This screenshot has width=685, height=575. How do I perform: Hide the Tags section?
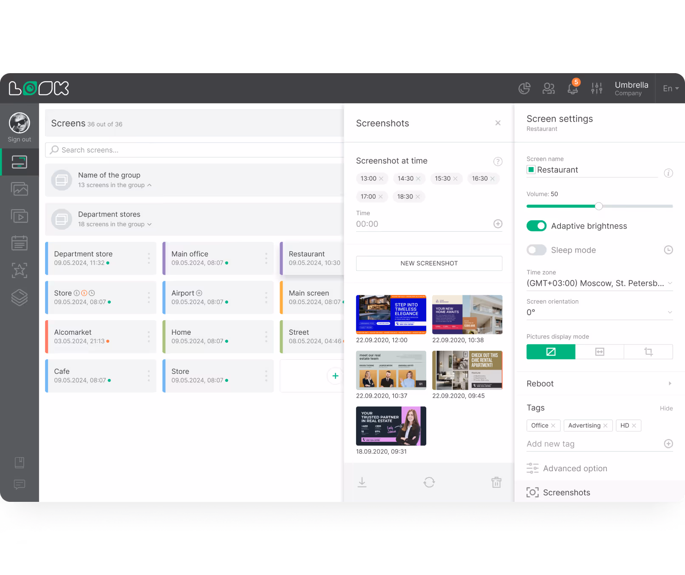point(666,408)
